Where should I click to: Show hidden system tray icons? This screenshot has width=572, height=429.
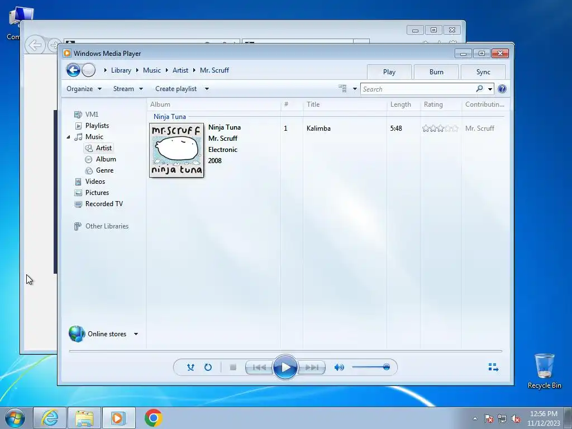coord(475,418)
